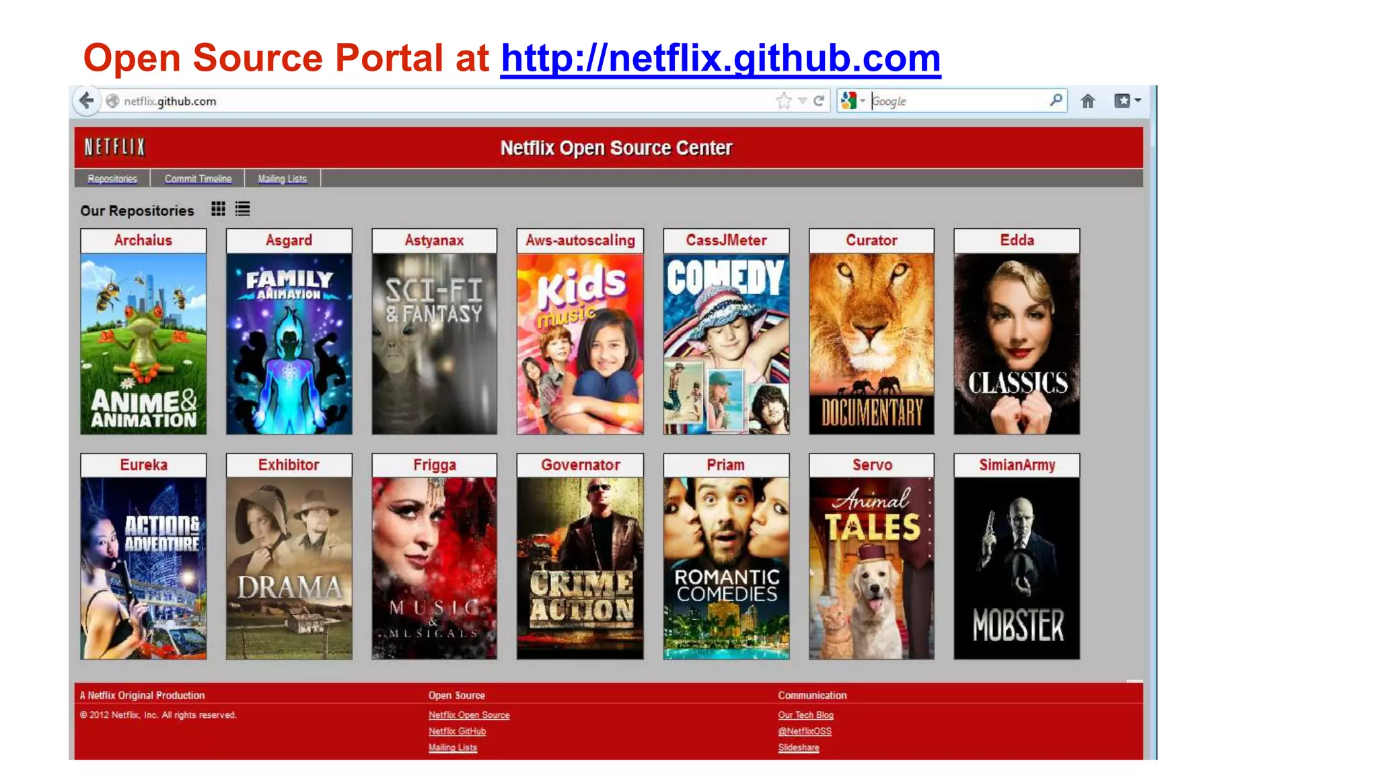Open the Frigga repository title

point(434,465)
